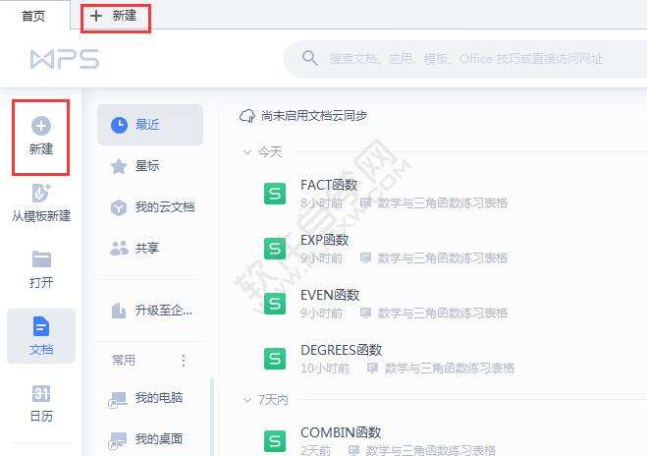
Task: Collapse the 7天内 section chevron
Action: pos(247,400)
